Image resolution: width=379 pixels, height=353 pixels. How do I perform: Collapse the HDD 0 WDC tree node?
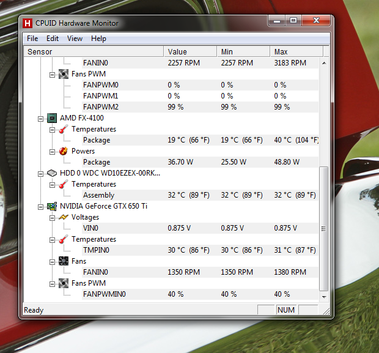41,173
